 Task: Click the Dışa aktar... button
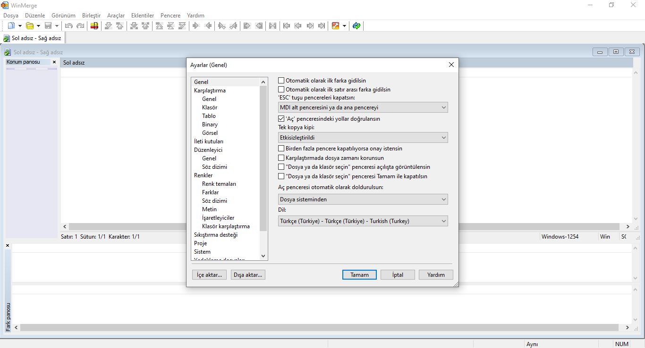tap(248, 274)
